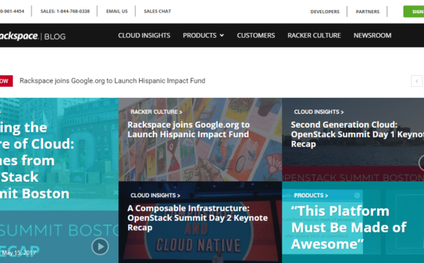
Task: Open 'This Platform Must Be Made of Awesome' article
Action: click(349, 228)
